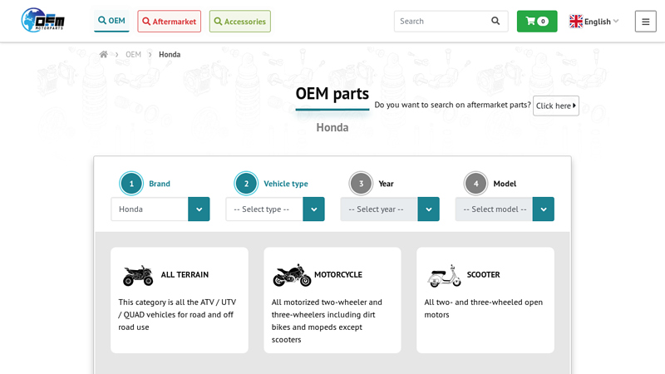Viewport: 665px width, 374px height.
Task: Click the Model step label
Action: (505, 184)
